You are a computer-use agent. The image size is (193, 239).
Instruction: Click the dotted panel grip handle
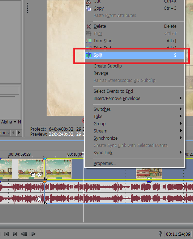click(27, 8)
